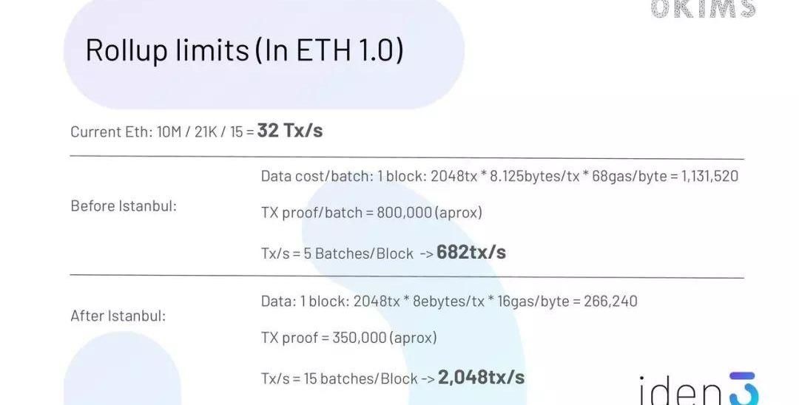Image resolution: width=799 pixels, height=405 pixels.
Task: Click 'TX proof/batch = 800,000 (aprox)' text
Action: pyautogui.click(x=371, y=213)
